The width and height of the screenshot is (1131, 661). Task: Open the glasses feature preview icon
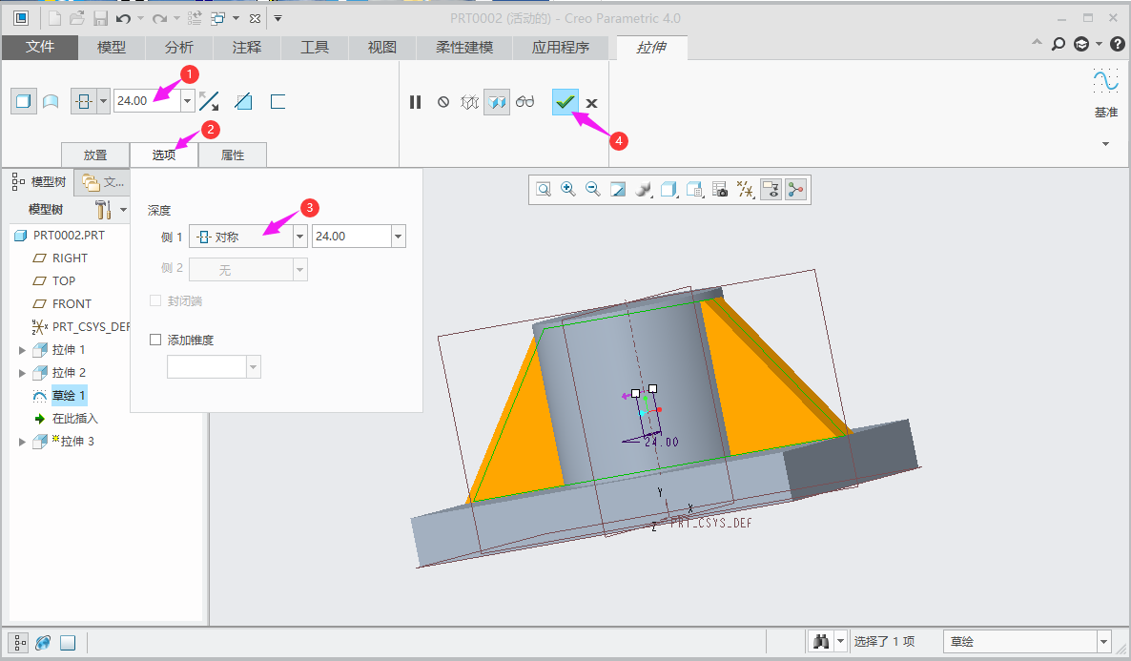point(525,102)
